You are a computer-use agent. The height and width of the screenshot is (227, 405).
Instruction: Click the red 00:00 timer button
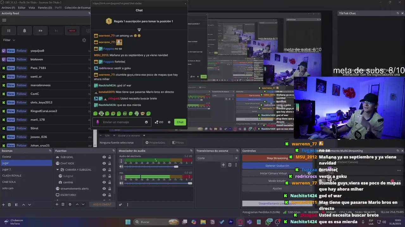pyautogui.click(x=72, y=31)
